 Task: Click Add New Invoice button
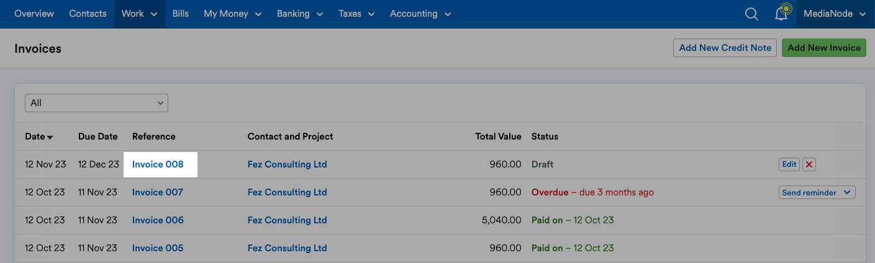click(823, 48)
